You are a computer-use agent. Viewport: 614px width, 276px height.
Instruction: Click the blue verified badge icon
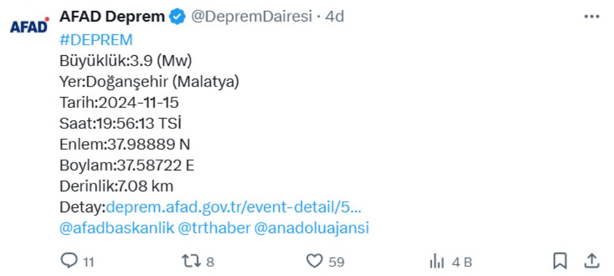[x=177, y=17]
